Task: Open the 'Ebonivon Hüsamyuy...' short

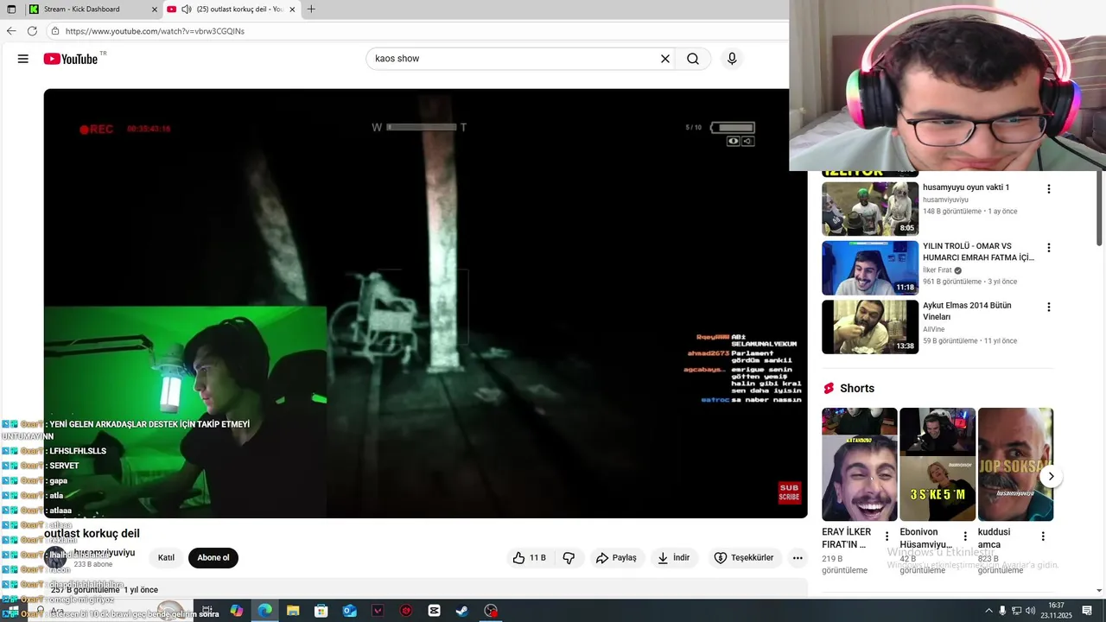Action: point(938,464)
